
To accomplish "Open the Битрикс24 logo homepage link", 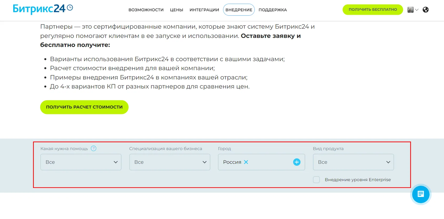I will click(x=43, y=9).
